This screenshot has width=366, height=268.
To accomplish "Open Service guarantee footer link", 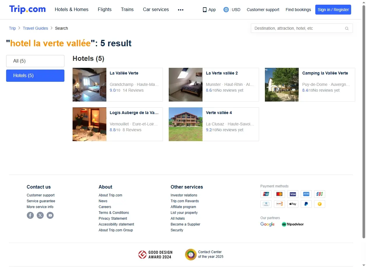I will [41, 201].
